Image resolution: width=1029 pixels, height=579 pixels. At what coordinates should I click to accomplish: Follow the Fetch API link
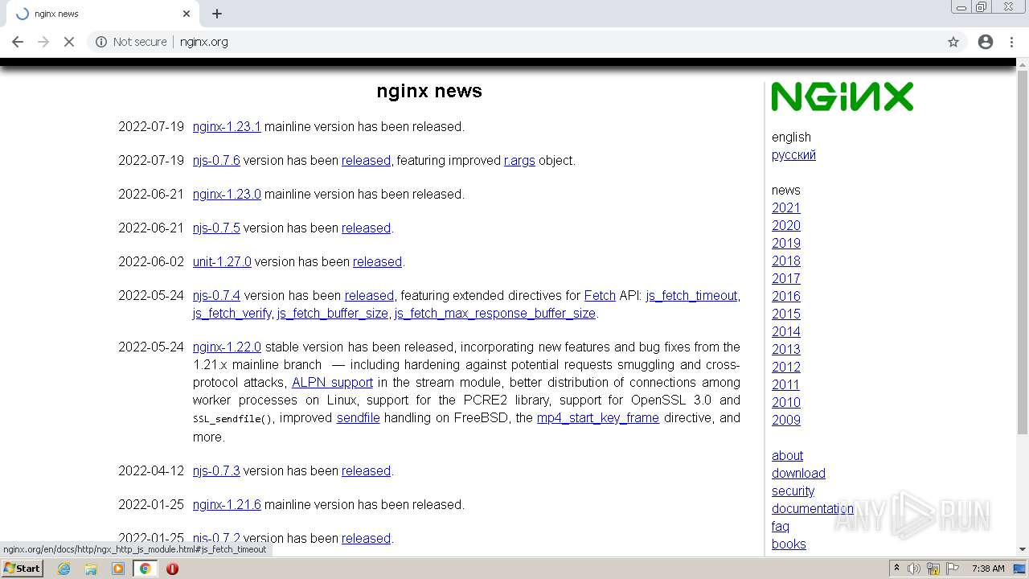600,295
